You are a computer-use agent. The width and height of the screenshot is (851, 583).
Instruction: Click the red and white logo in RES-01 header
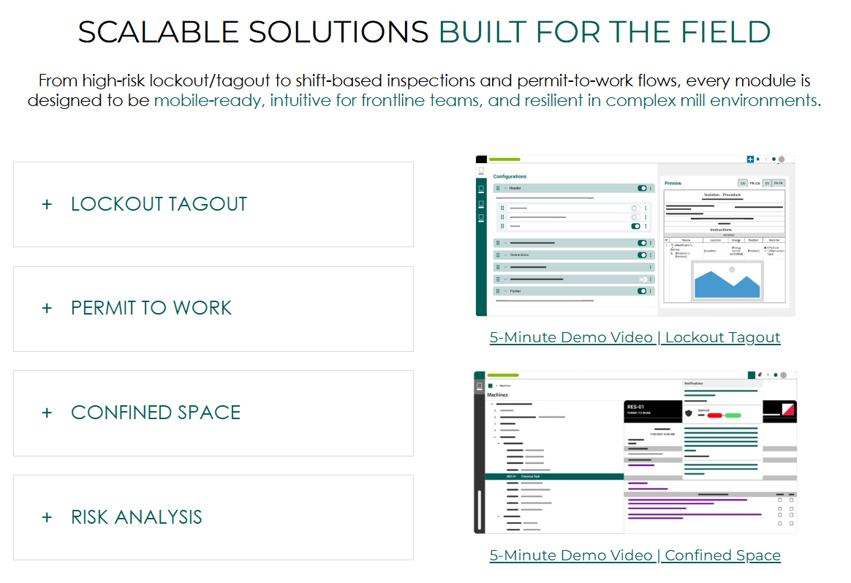pos(789,410)
